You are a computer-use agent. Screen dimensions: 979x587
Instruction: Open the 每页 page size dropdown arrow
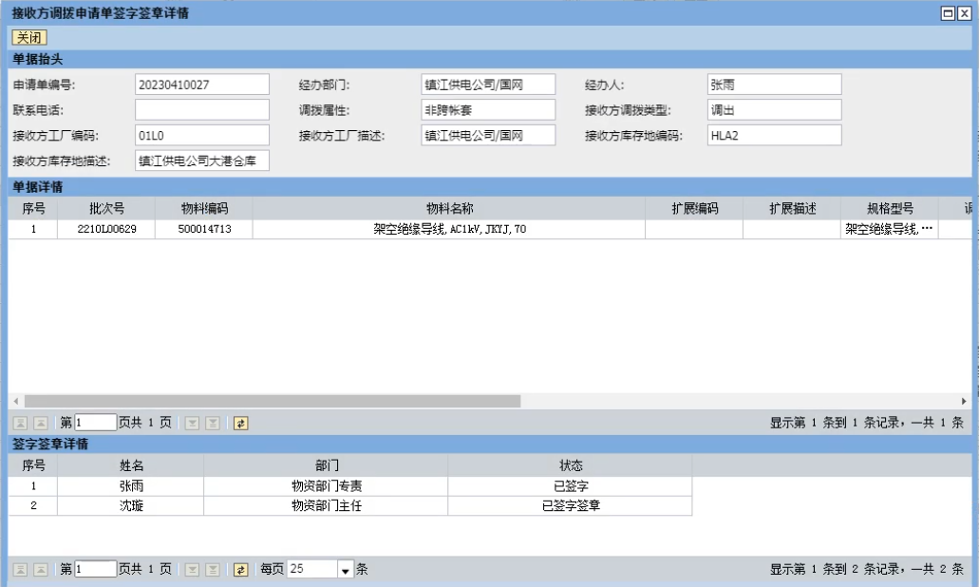[x=345, y=570]
